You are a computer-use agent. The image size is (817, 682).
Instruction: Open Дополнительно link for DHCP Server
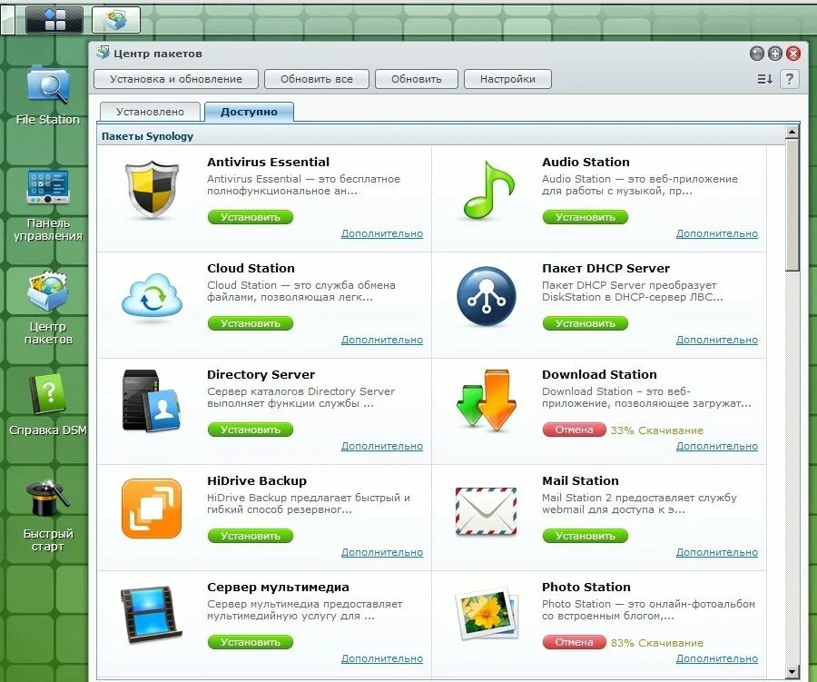[x=717, y=340]
